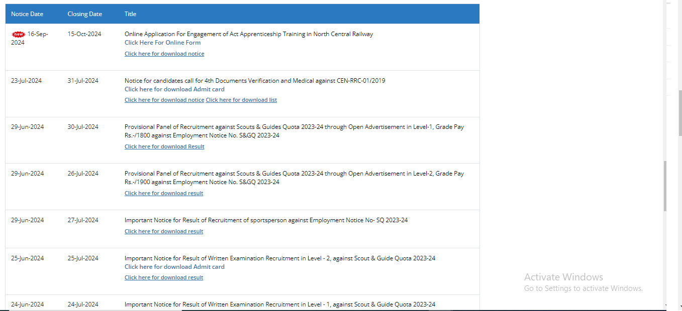Click the 'Notice Date' column header
Viewport: 682px width, 311px height.
click(x=27, y=14)
